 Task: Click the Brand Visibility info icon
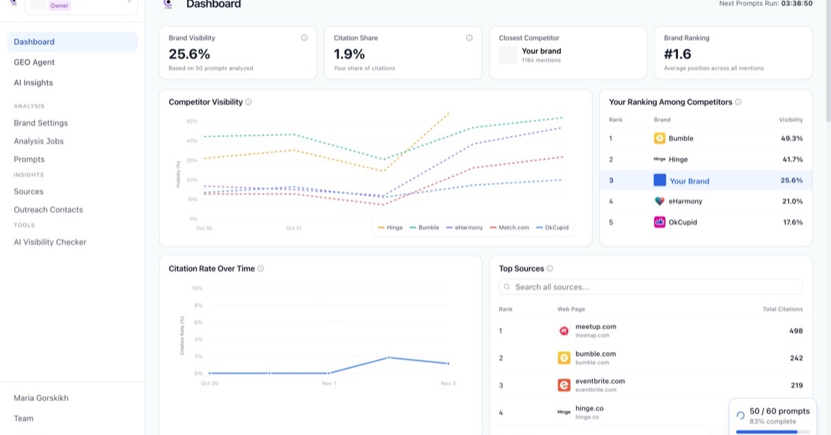pos(304,38)
